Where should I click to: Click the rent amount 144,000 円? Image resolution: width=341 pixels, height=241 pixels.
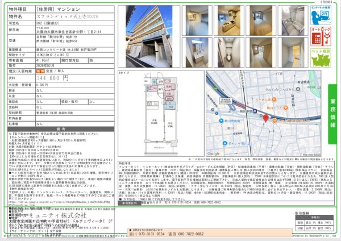(53, 78)
